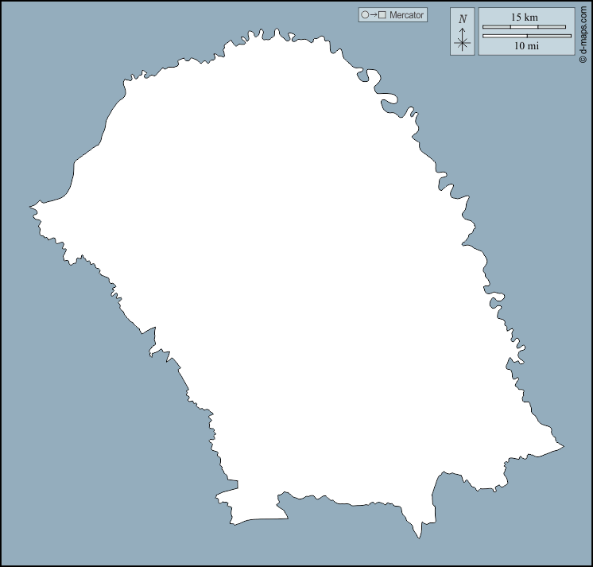Click the square icon in the Mercator box
This screenshot has width=593, height=567.
click(382, 15)
